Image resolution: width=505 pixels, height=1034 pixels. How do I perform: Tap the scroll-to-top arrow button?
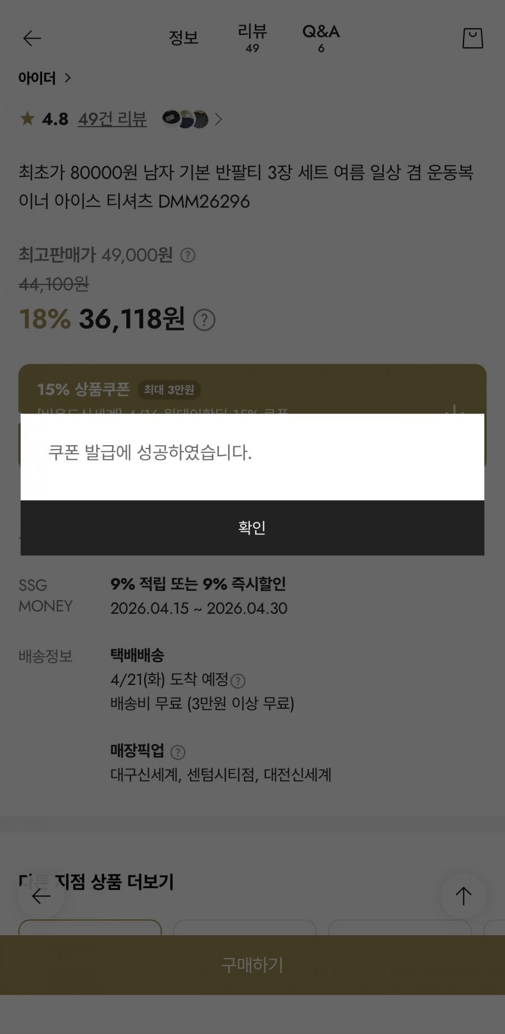pos(463,896)
